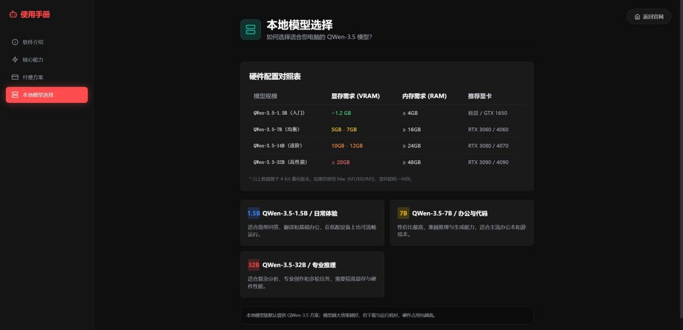
Task: Click the yellow 7B badge
Action: tap(403, 214)
